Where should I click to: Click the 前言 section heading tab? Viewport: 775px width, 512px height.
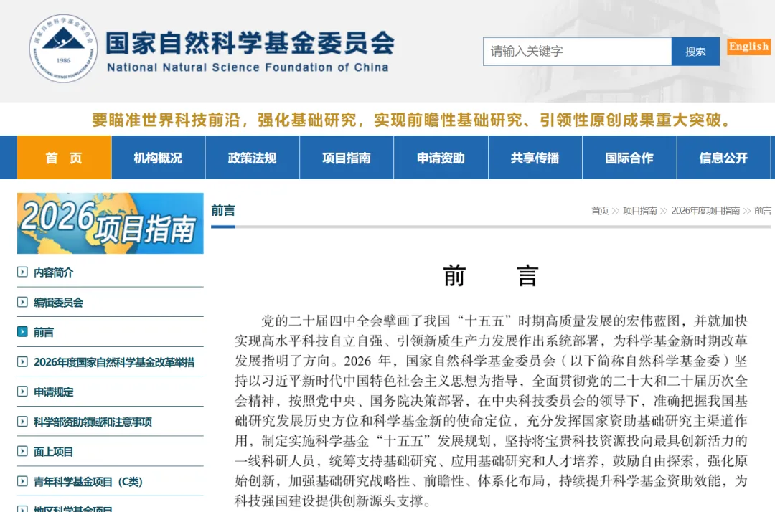pyautogui.click(x=223, y=211)
